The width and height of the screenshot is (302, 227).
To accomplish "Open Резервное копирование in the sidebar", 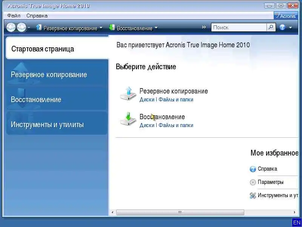I will point(57,75).
